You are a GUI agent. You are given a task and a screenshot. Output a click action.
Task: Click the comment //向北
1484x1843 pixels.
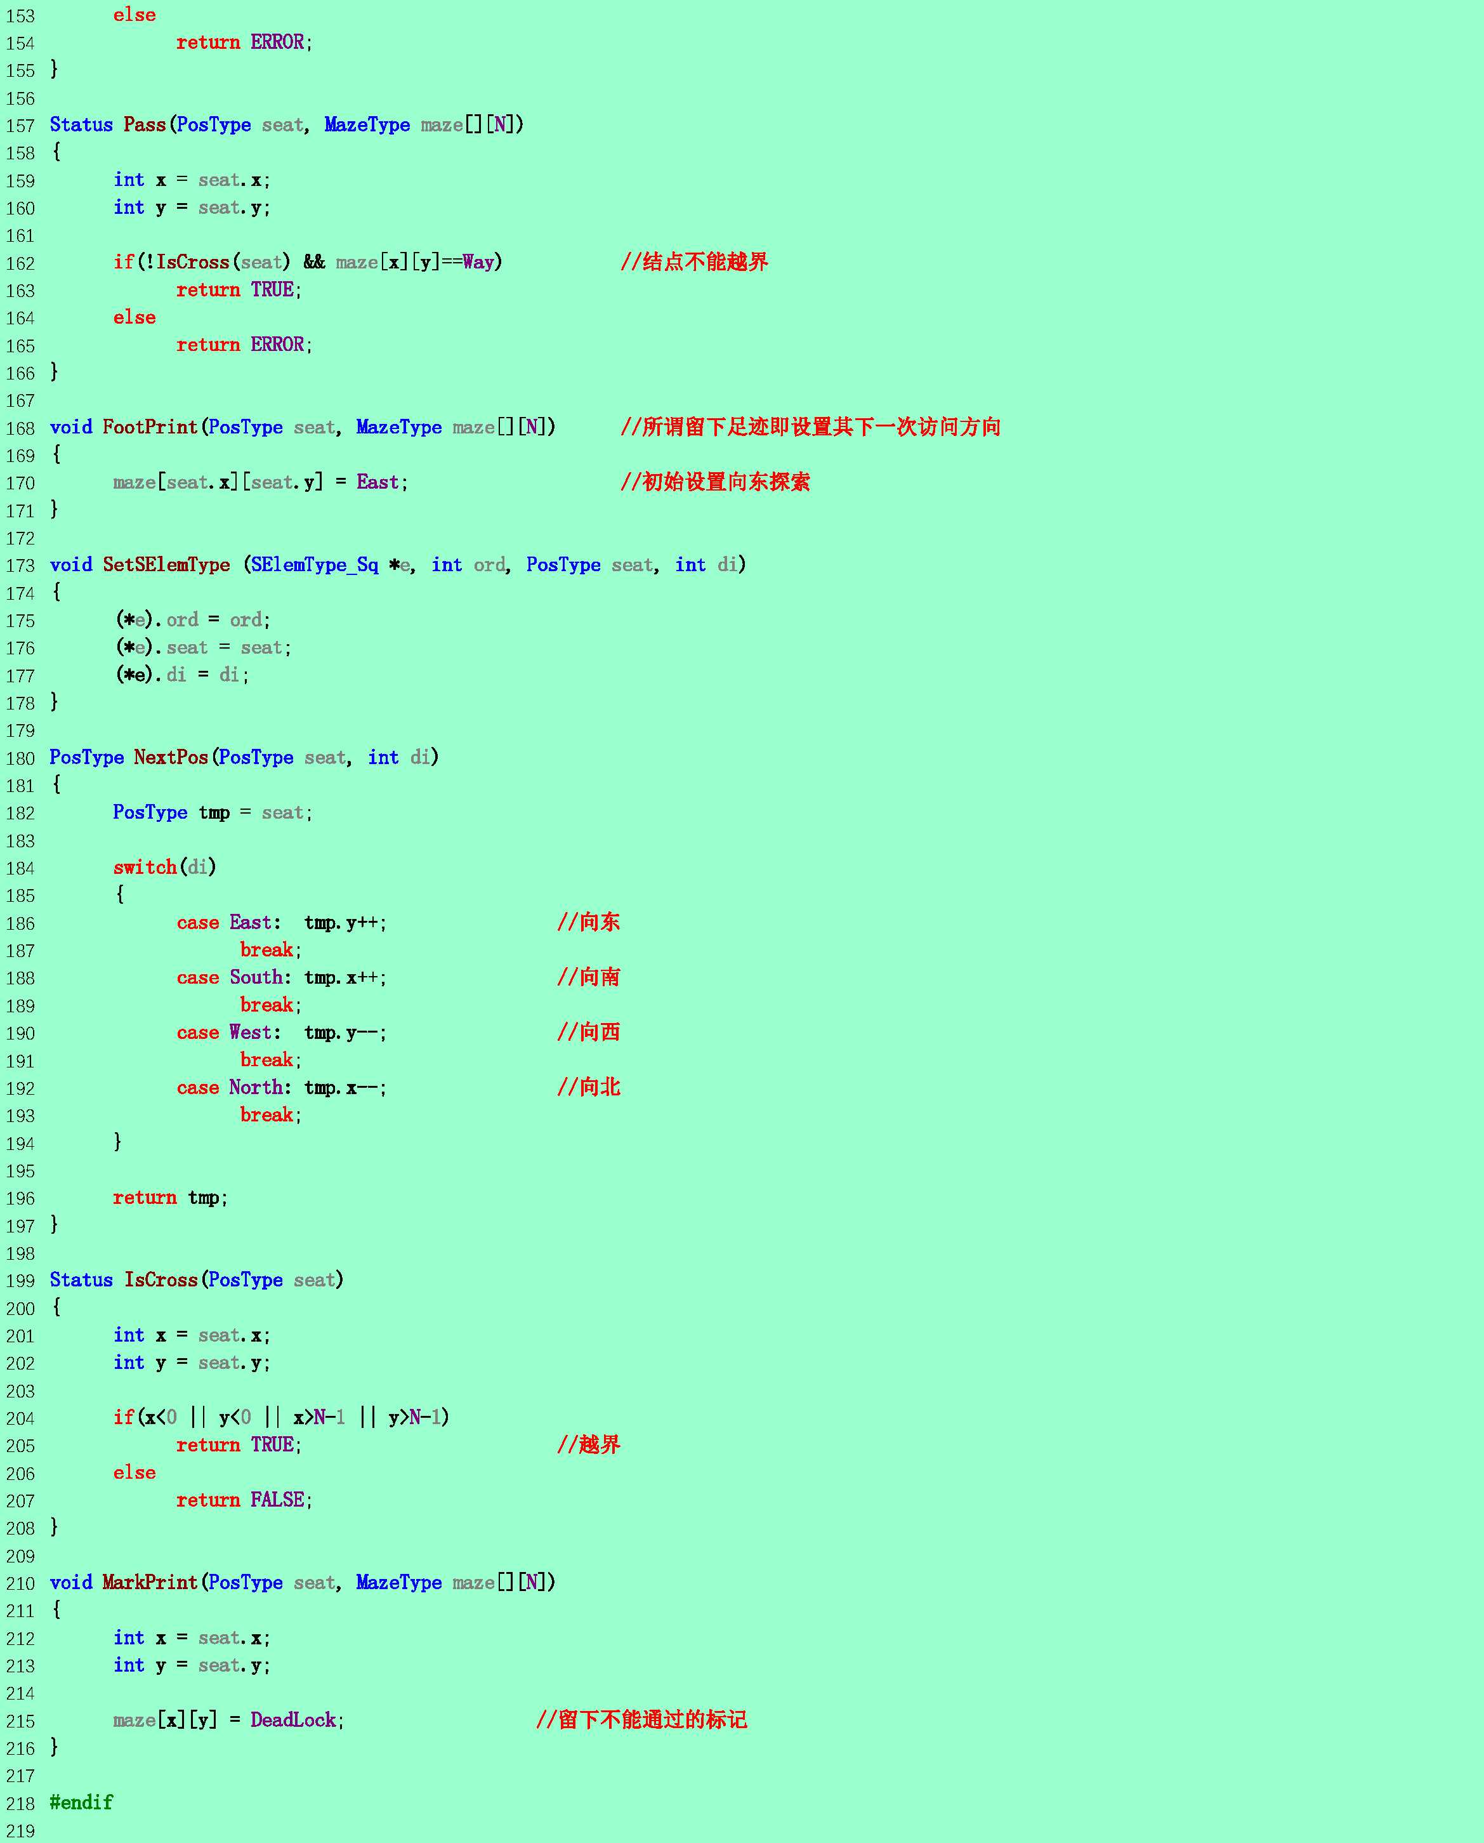click(588, 1087)
